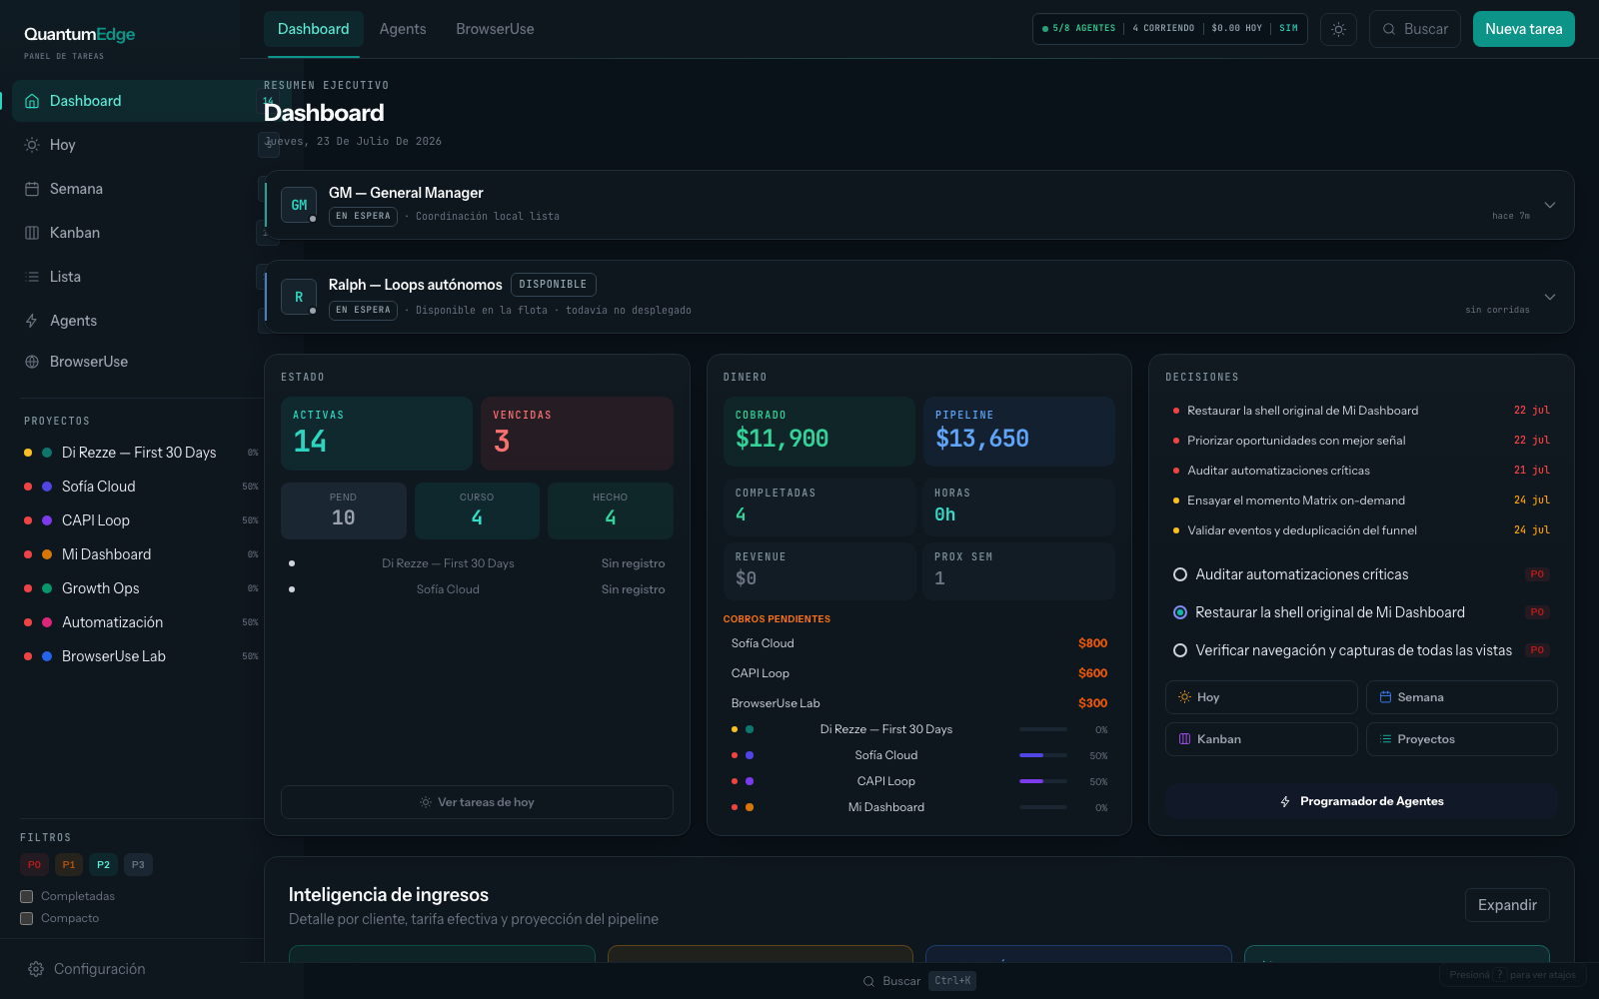Click the Lista list icon in sidebar
This screenshot has height=999, width=1599.
pos(32,277)
